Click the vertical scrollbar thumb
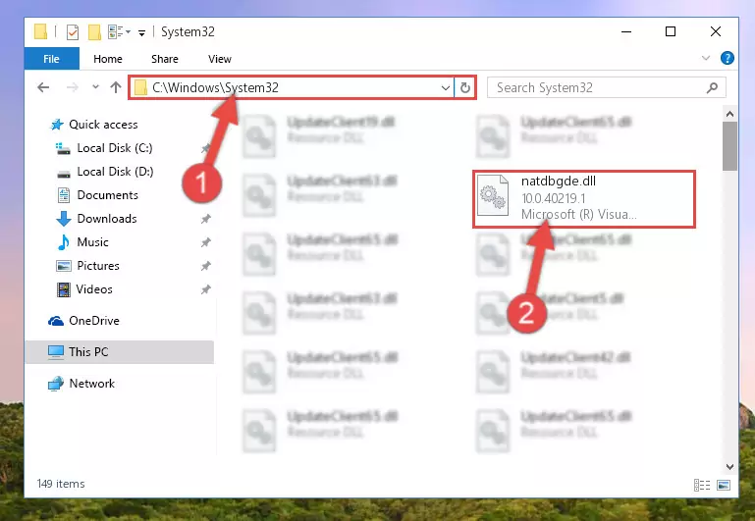This screenshot has height=521, width=755. (729, 146)
